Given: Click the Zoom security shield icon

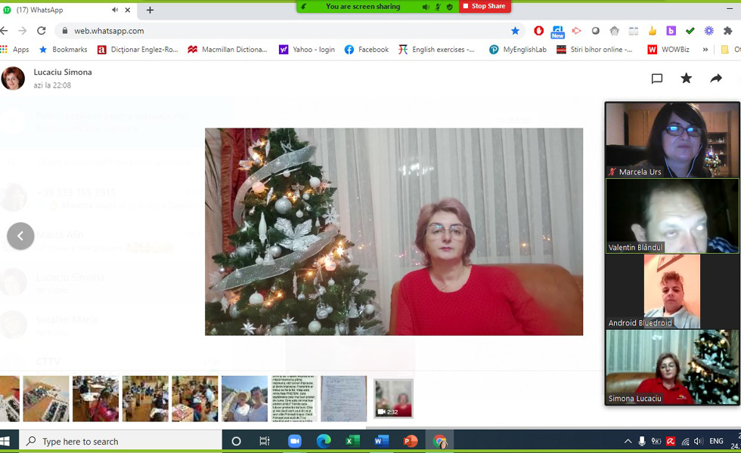Looking at the screenshot, I should [x=450, y=7].
